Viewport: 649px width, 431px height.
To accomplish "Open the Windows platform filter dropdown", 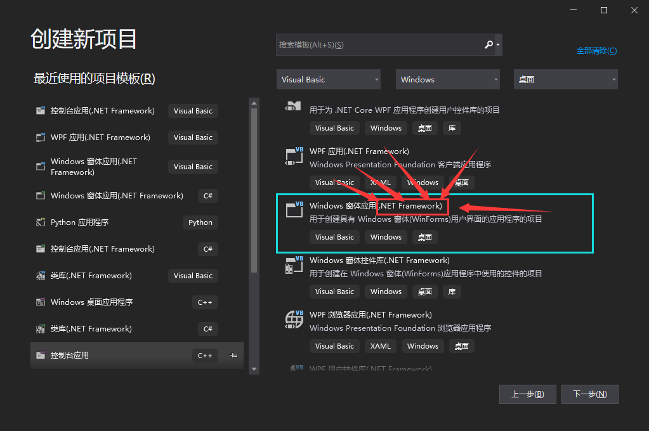I will tap(448, 79).
